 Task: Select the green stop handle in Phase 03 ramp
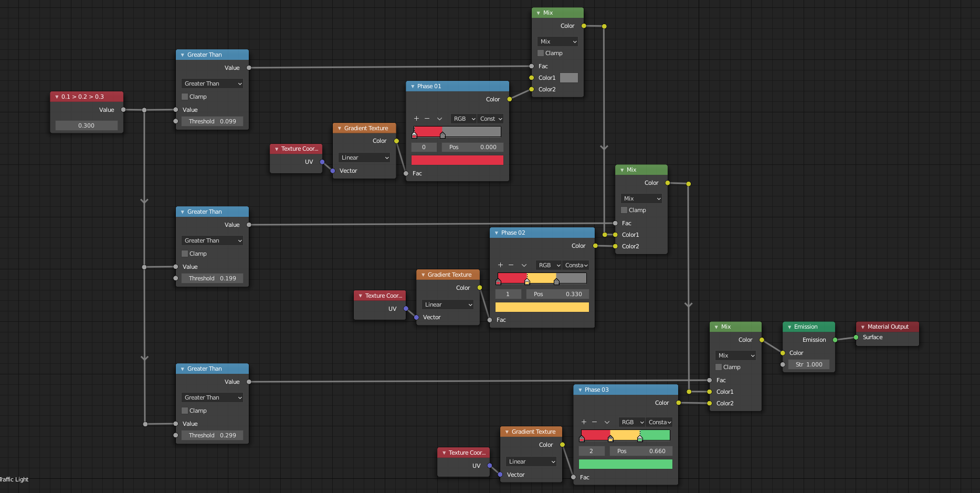[x=640, y=439]
